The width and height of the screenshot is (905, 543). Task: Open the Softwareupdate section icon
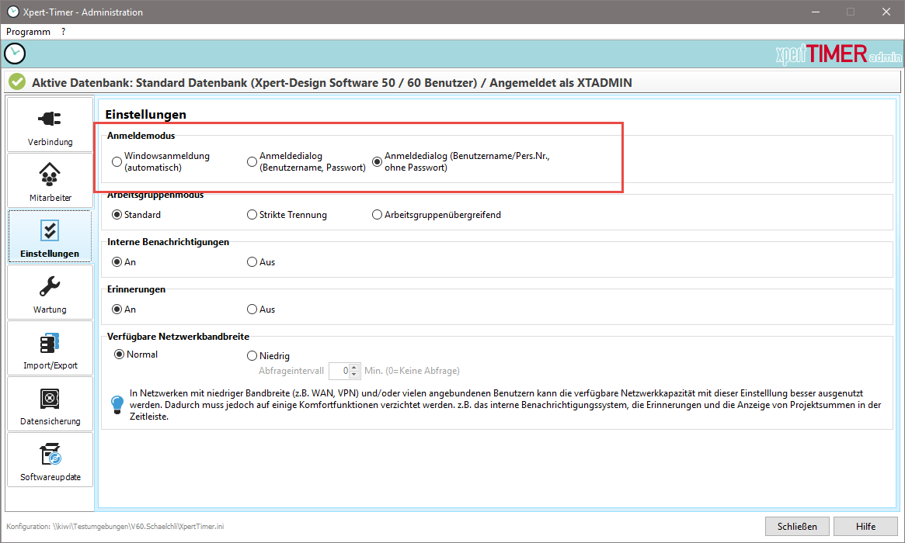50,455
